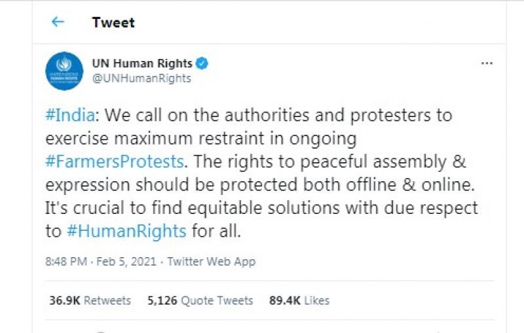Open the UN Human Rights profile avatar

click(64, 71)
